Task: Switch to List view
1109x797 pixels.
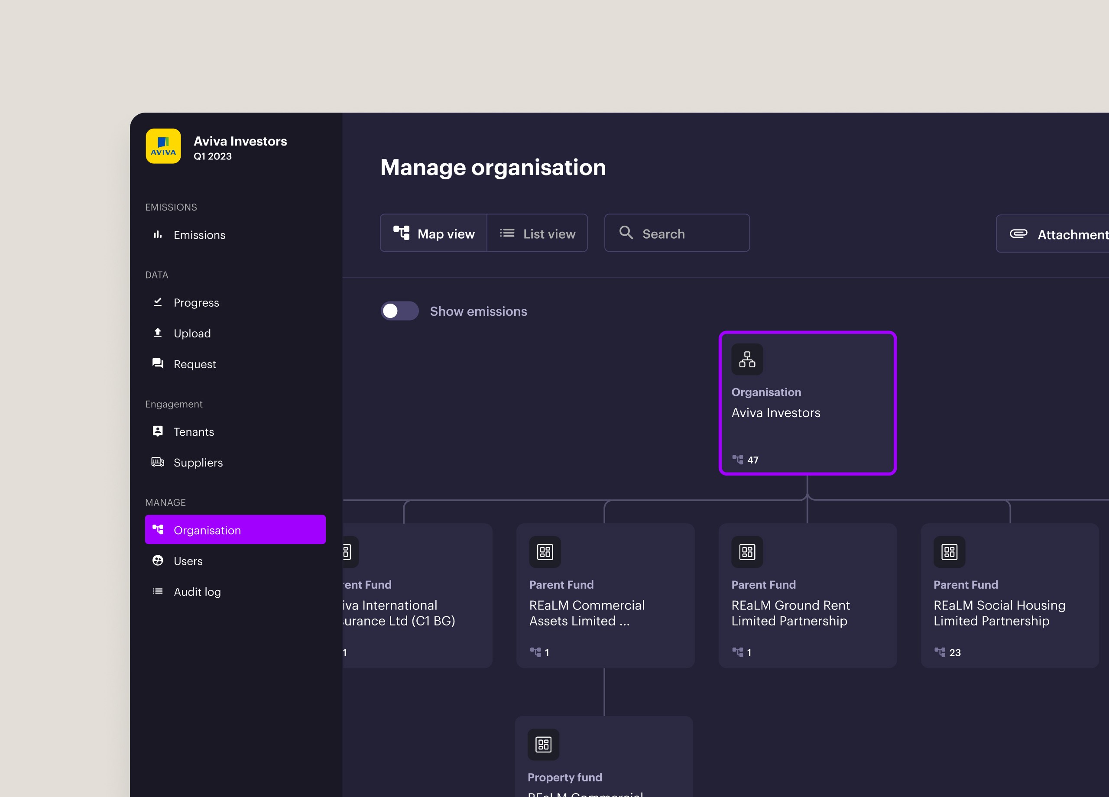Action: pos(537,233)
